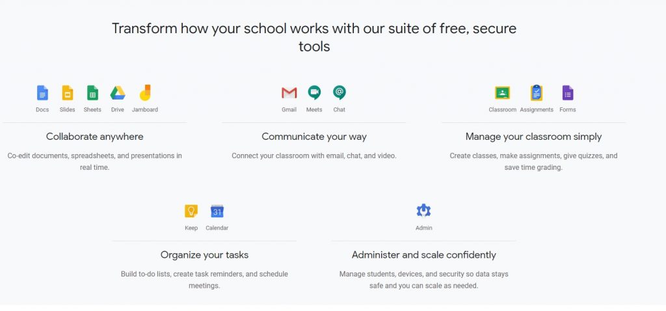
Task: Select the Admin gear icon
Action: [424, 211]
